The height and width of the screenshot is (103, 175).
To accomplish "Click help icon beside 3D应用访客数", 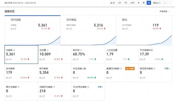I will [88, 87].
